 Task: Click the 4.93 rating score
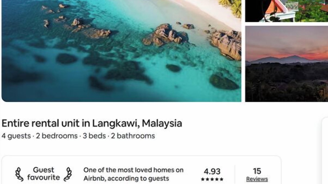[212, 171]
